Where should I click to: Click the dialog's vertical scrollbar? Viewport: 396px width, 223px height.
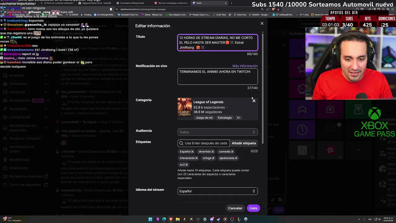(x=263, y=88)
